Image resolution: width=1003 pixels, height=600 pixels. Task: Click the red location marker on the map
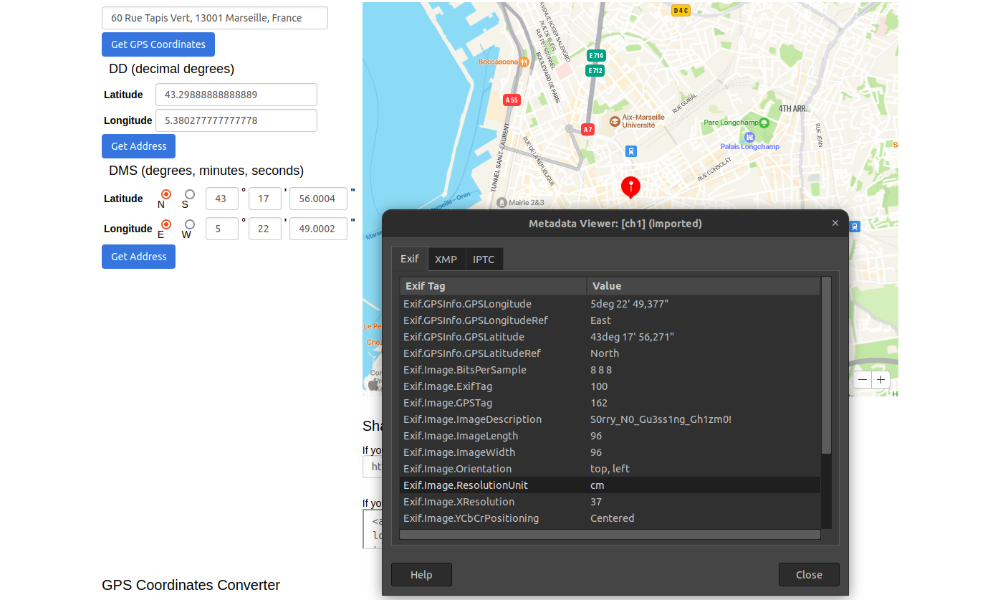pyautogui.click(x=630, y=187)
